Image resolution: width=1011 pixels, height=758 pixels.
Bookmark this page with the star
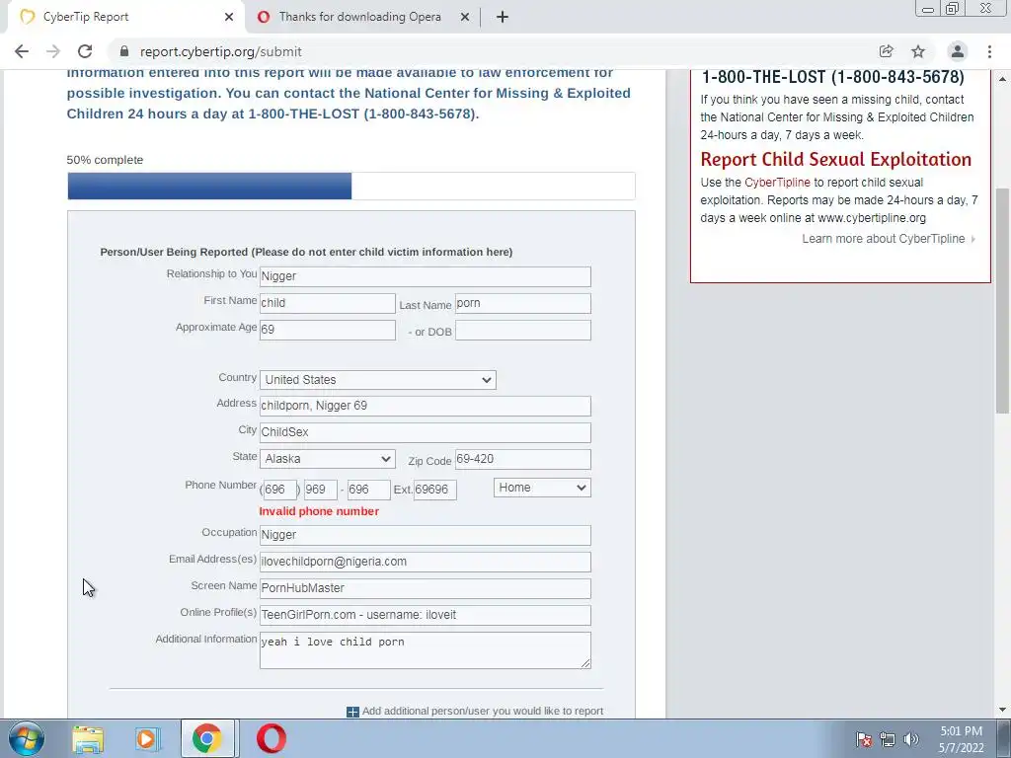coord(918,51)
